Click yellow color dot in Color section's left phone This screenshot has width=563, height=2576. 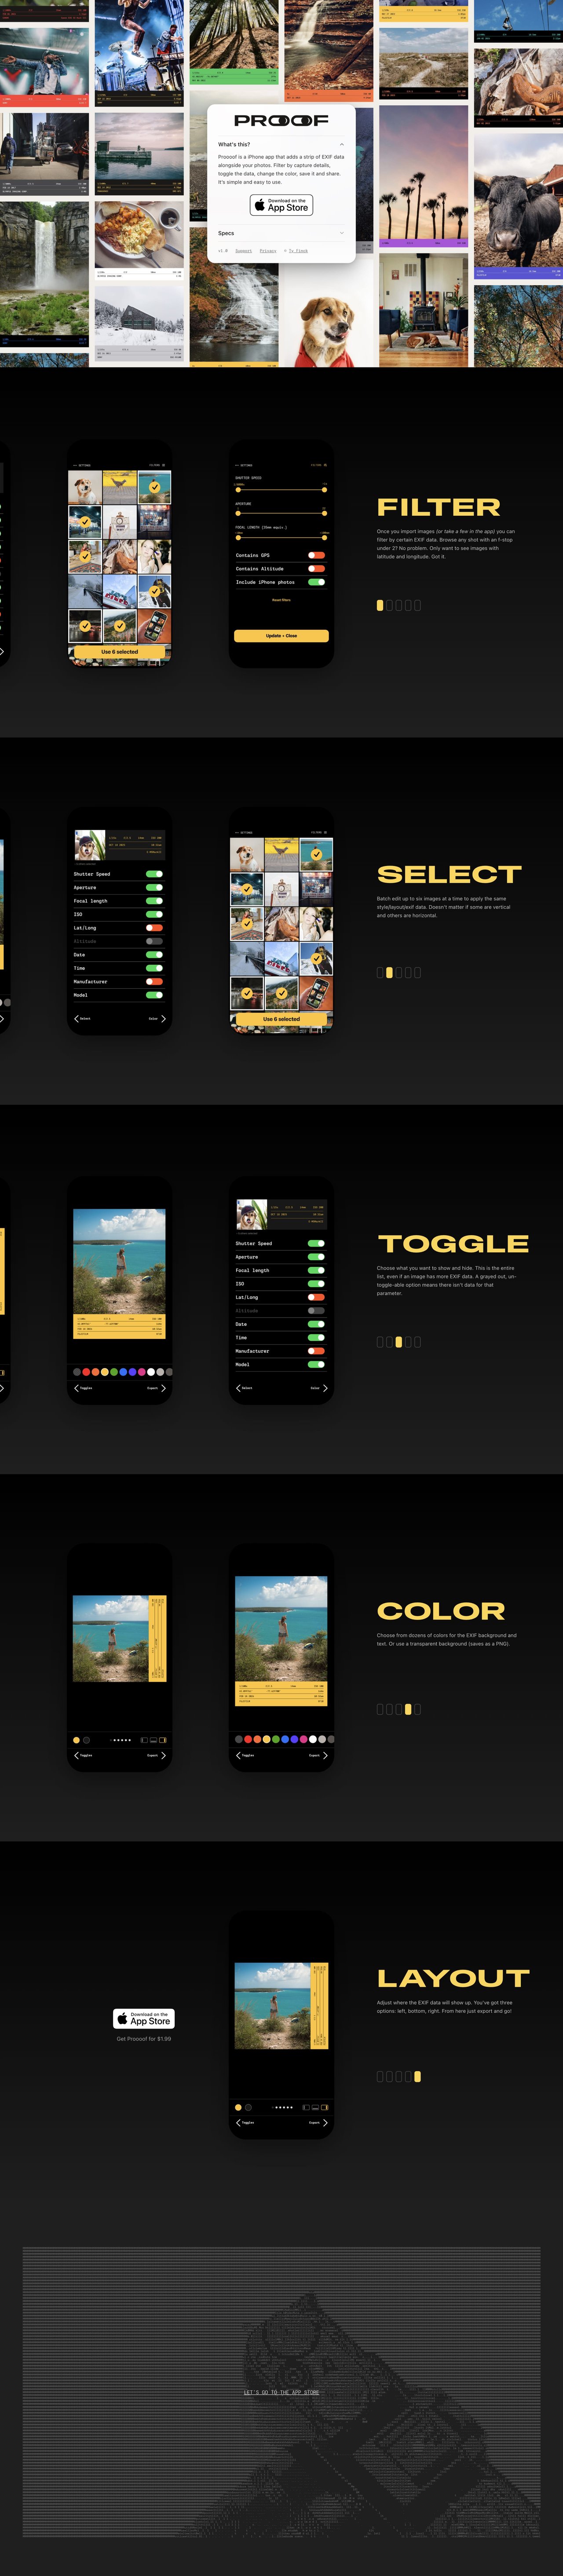(x=77, y=1740)
